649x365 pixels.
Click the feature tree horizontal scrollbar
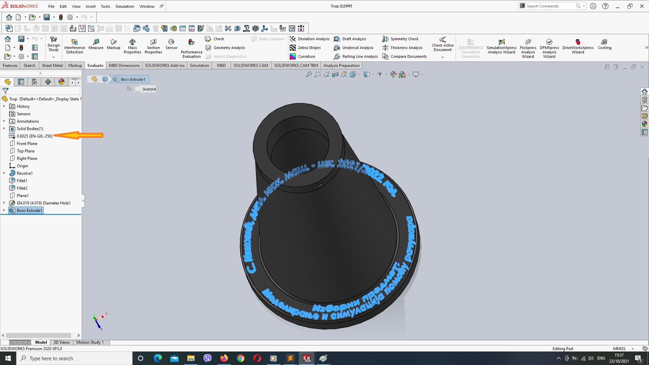click(39, 335)
